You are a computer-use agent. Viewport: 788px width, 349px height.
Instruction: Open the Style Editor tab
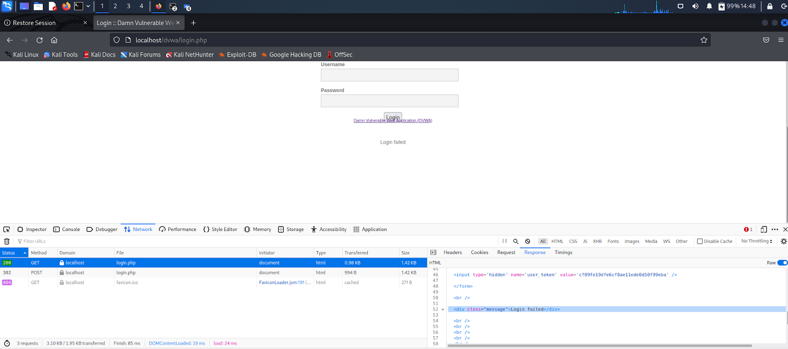click(x=220, y=230)
